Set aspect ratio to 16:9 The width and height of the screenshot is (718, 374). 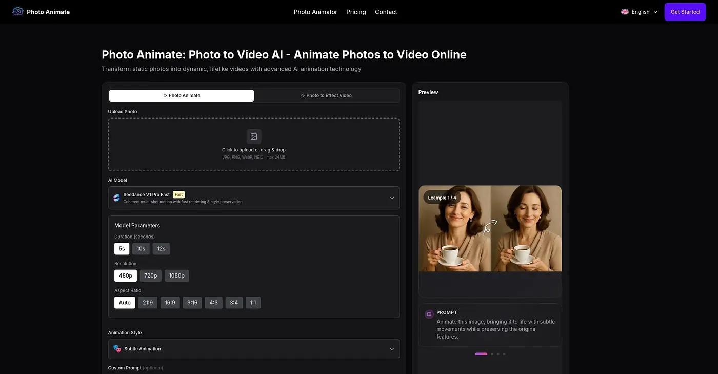pos(170,303)
